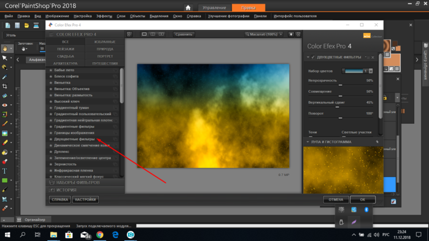Click star next to Дуплекс filter
Image resolution: width=429 pixels, height=241 pixels.
coord(50,151)
